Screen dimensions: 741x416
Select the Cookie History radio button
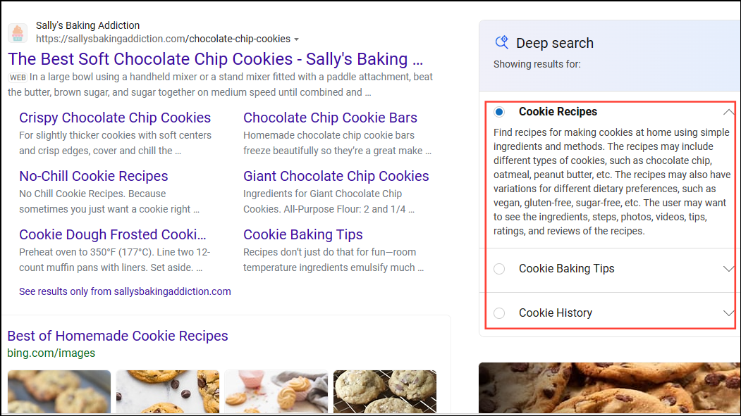(x=500, y=313)
